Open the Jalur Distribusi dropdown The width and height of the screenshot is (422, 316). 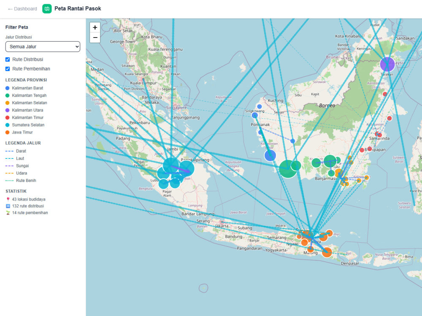point(43,46)
